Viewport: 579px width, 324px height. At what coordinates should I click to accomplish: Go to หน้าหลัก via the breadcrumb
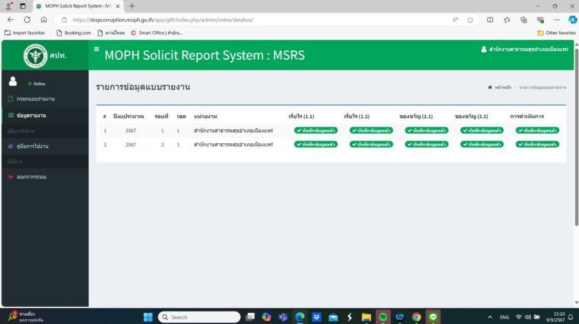[x=500, y=87]
